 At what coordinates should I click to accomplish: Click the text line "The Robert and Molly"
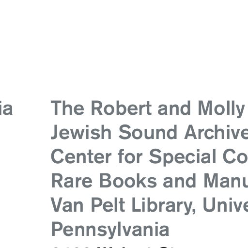(148, 108)
